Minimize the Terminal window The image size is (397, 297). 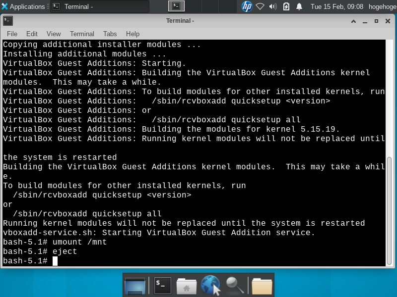point(365,21)
